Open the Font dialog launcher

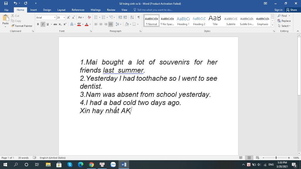coord(91,31)
